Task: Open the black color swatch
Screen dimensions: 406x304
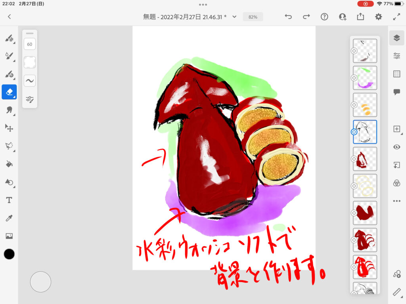Action: point(9,254)
